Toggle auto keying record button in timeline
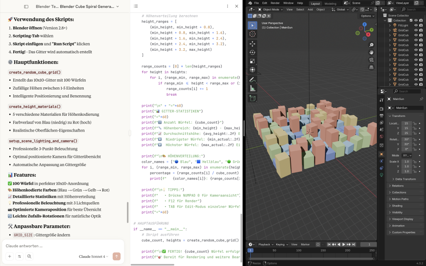426x266 pixels. (318, 244)
